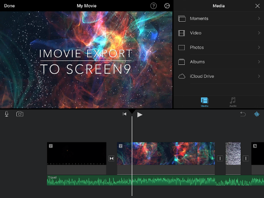Expand Moments with its chevron
Viewport: 264px width, 198px height.
[259, 18]
